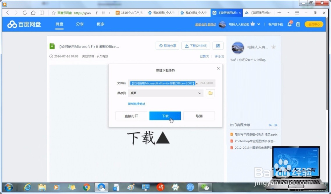Launch Internet Explorer from the taskbar
The width and height of the screenshot is (331, 194).
27,187
